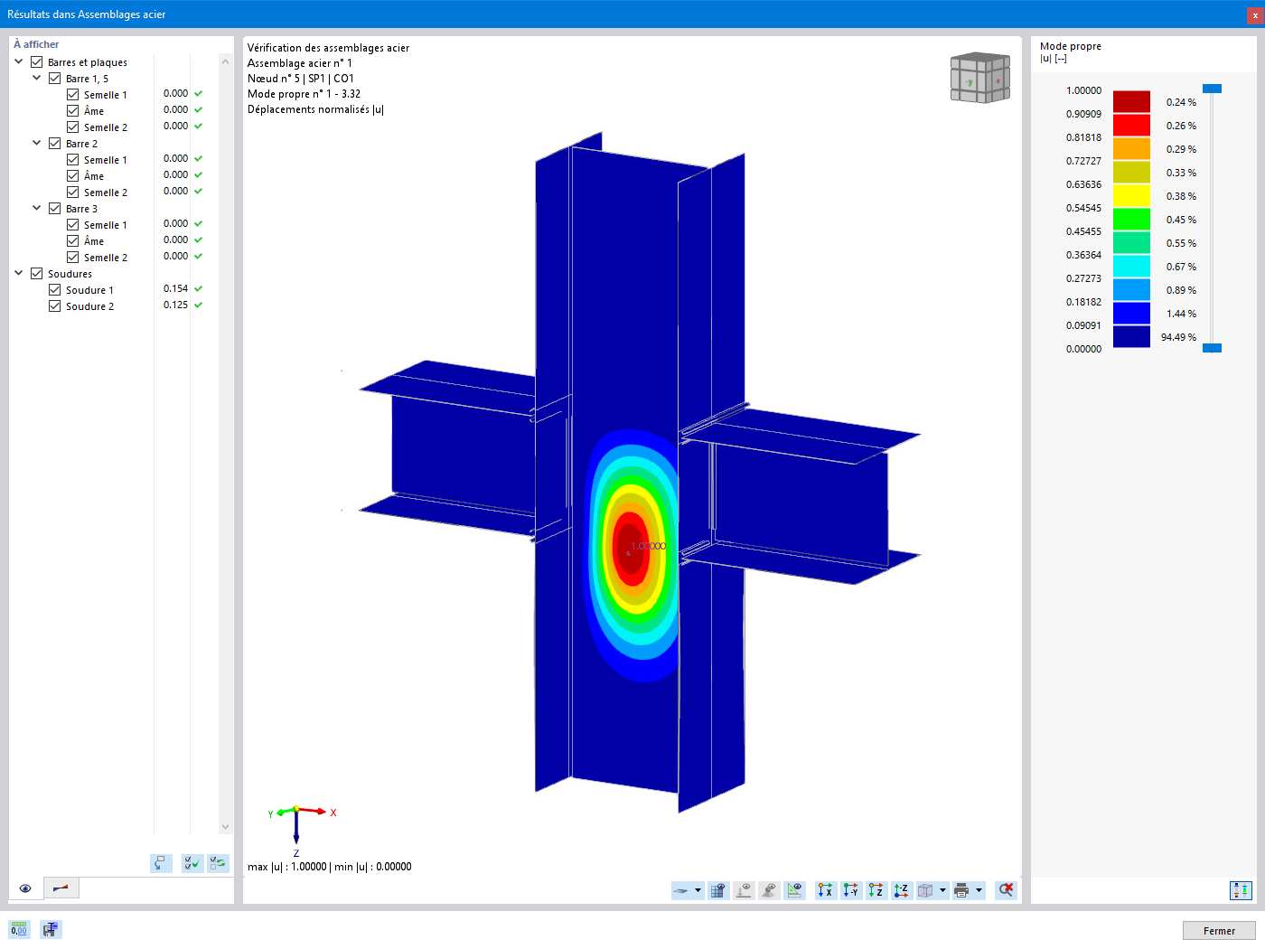Open the surface display style dropdown arrow
This screenshot has height=949, width=1265.
(x=698, y=890)
